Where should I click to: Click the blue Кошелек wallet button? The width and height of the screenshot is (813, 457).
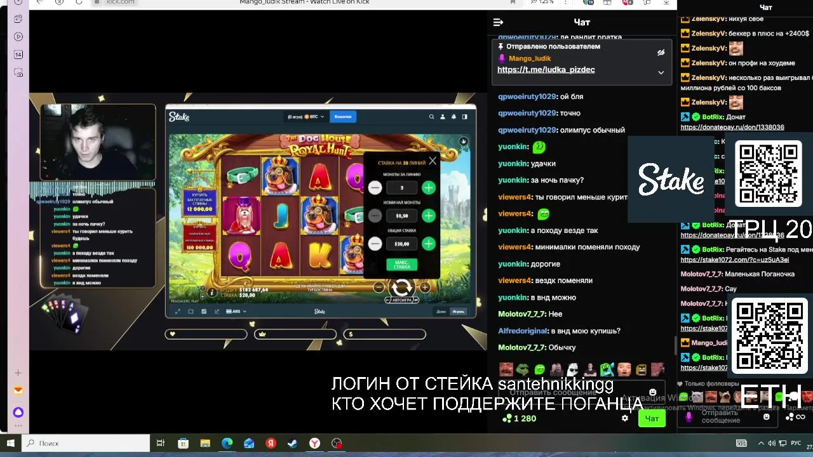(x=343, y=117)
